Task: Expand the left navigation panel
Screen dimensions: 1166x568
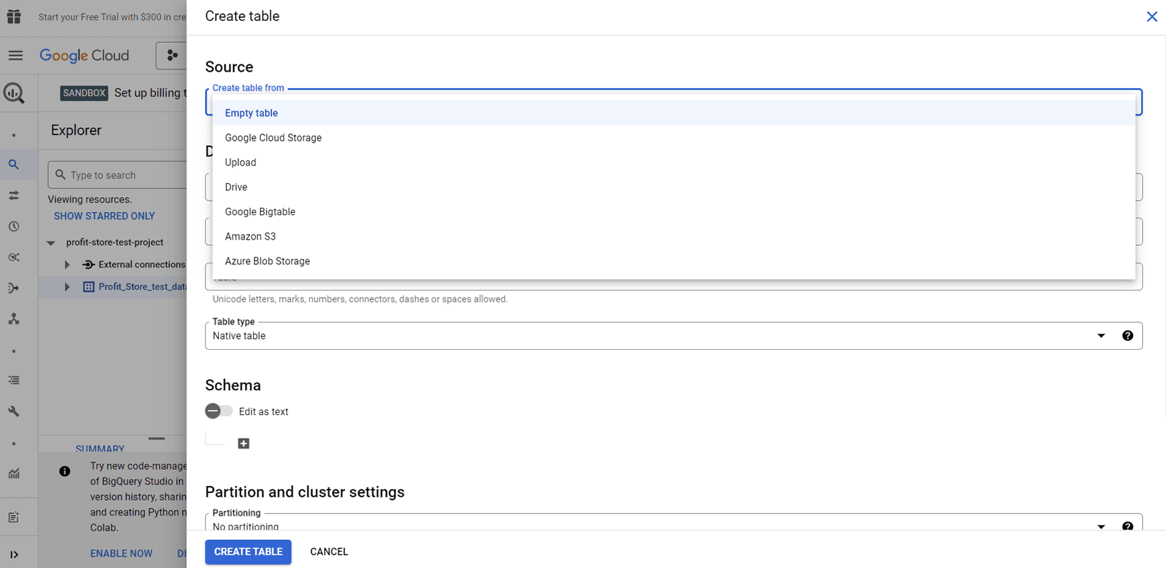Action: click(x=14, y=555)
